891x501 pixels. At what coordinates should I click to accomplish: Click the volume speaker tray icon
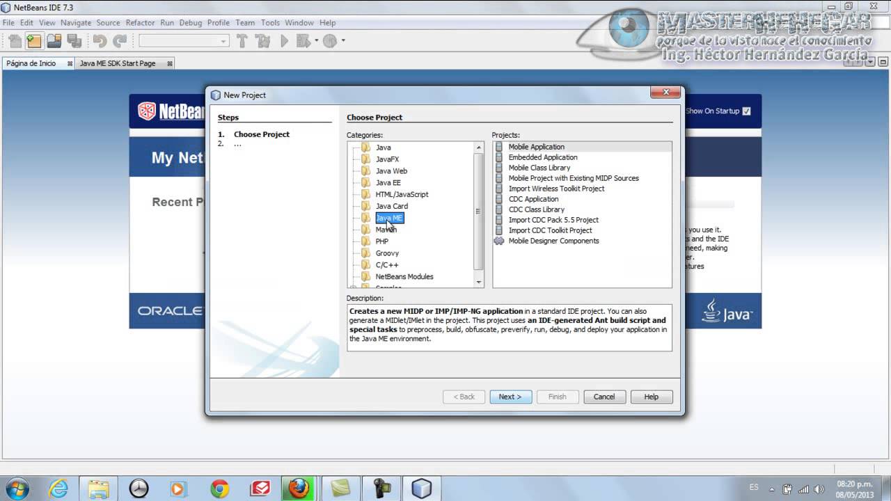point(819,488)
